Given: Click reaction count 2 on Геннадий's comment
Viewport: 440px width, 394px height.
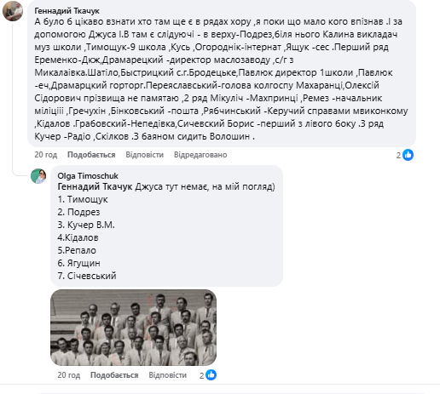Looking at the screenshot, I should 398,155.
